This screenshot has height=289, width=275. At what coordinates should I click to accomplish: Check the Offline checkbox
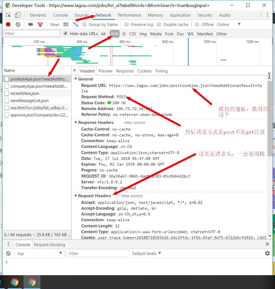click(197, 24)
